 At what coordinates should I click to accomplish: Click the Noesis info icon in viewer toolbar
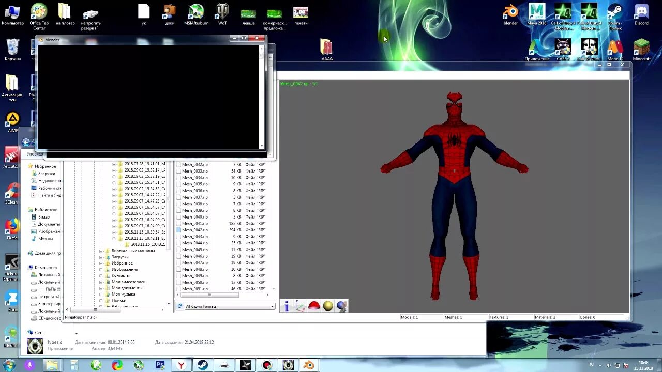(x=287, y=306)
